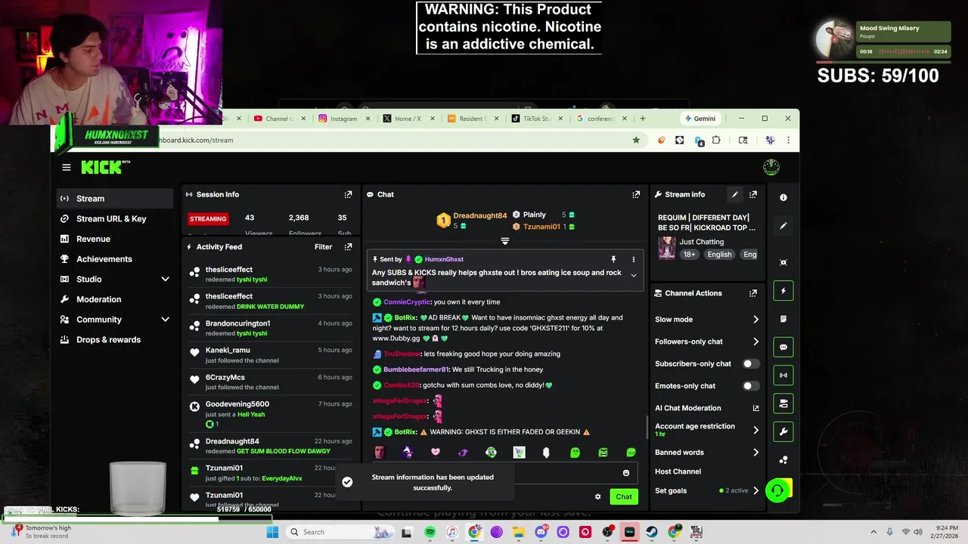Pop out the Activity Feed panel
The width and height of the screenshot is (968, 544).
tap(348, 246)
